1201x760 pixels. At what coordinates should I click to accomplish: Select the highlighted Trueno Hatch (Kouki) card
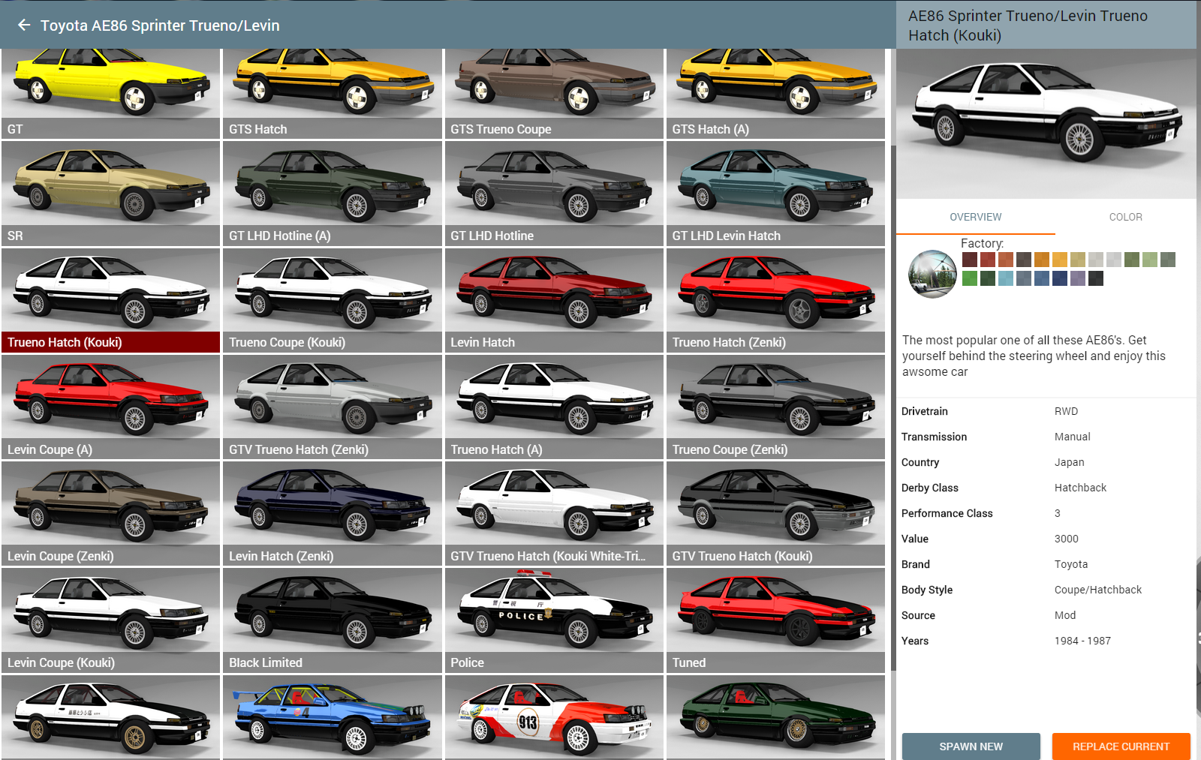[x=111, y=300]
